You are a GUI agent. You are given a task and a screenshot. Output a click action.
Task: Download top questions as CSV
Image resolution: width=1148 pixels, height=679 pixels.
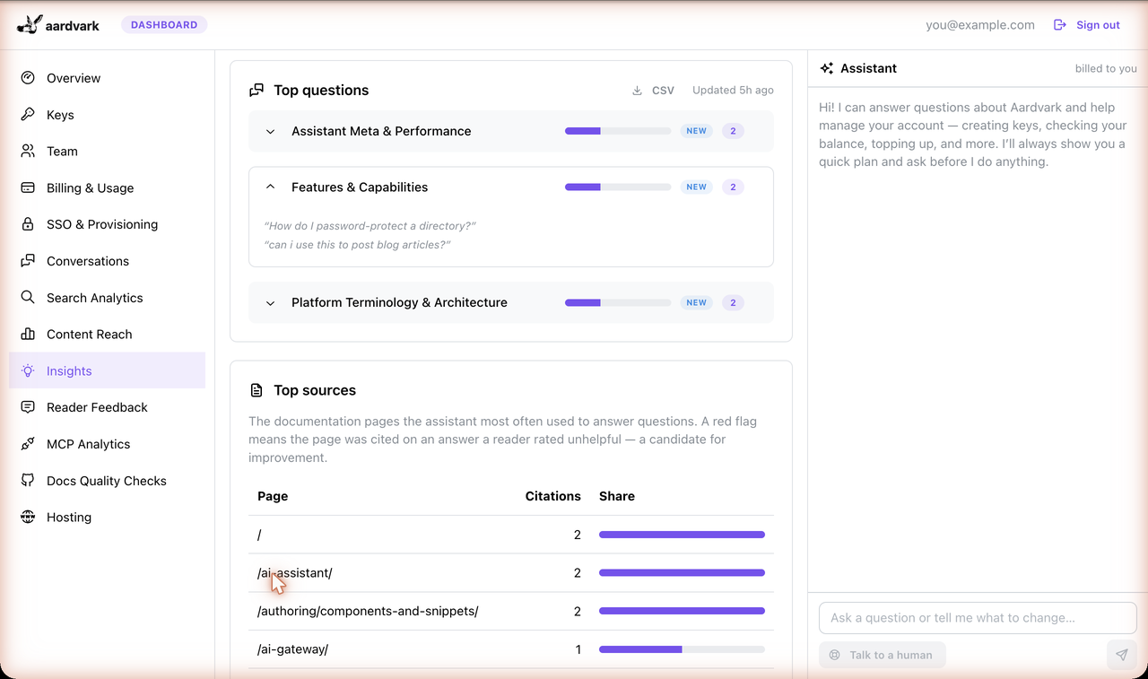[653, 91]
